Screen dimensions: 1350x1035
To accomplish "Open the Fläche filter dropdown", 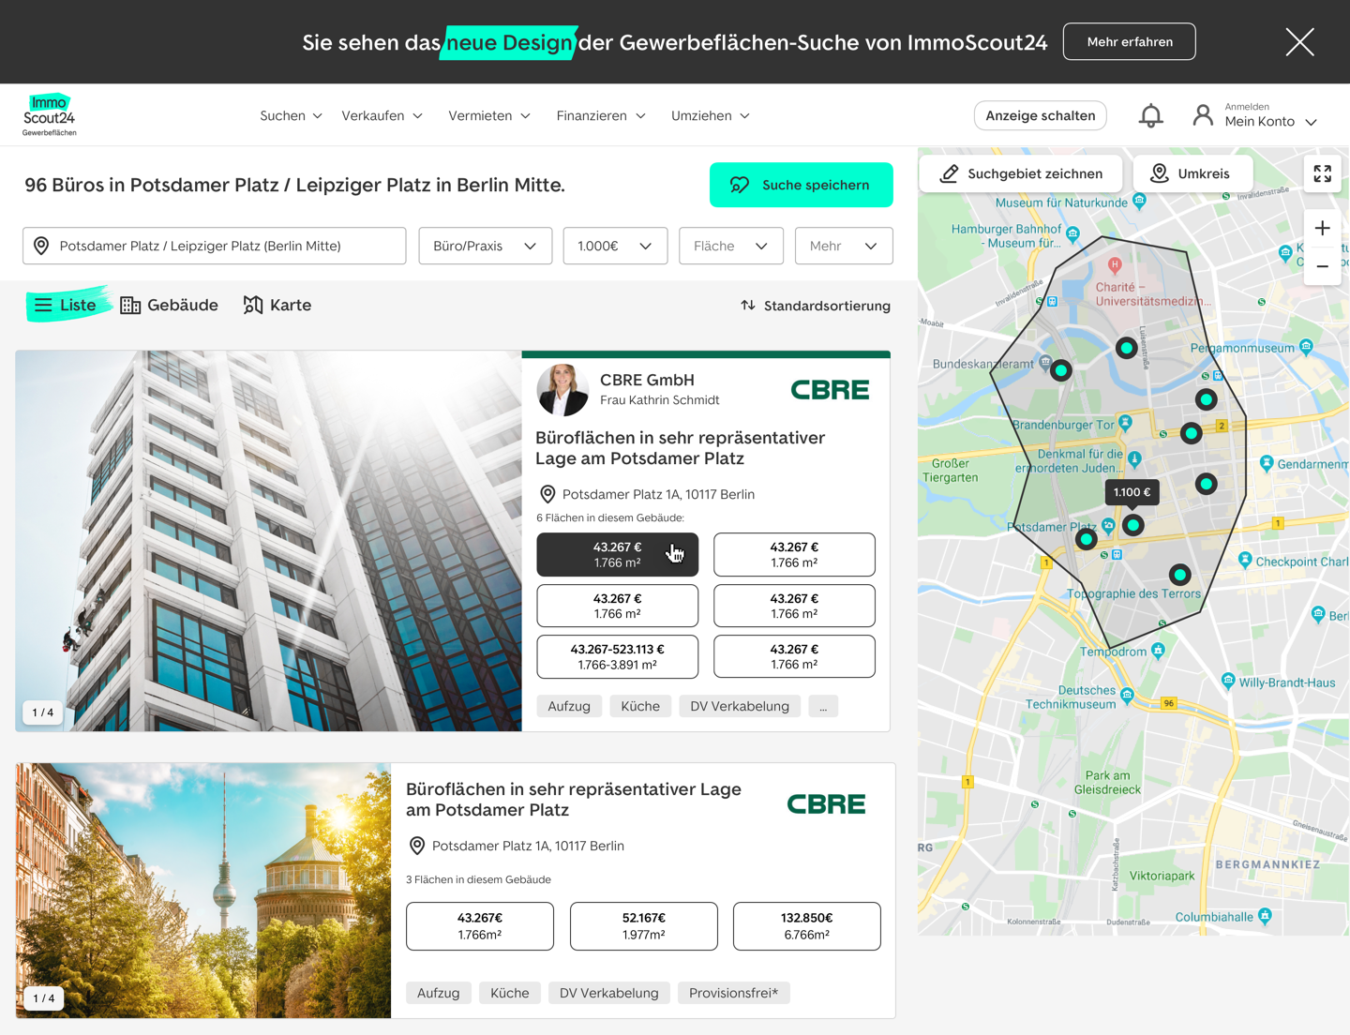I will [730, 246].
